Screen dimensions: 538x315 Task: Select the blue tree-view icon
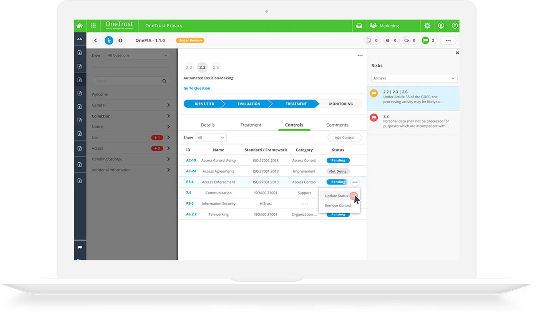109,40
